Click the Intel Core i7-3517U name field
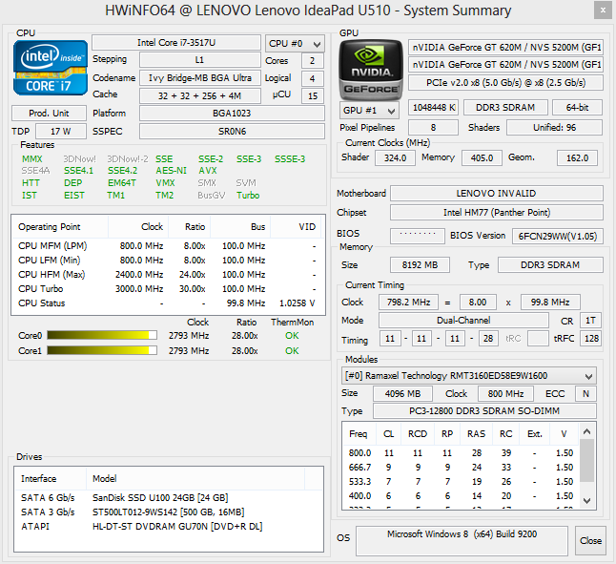616x564 pixels. pos(175,43)
